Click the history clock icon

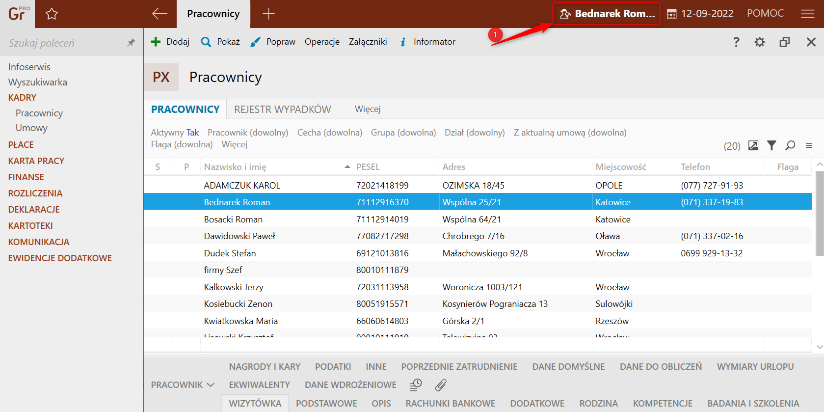click(x=416, y=385)
